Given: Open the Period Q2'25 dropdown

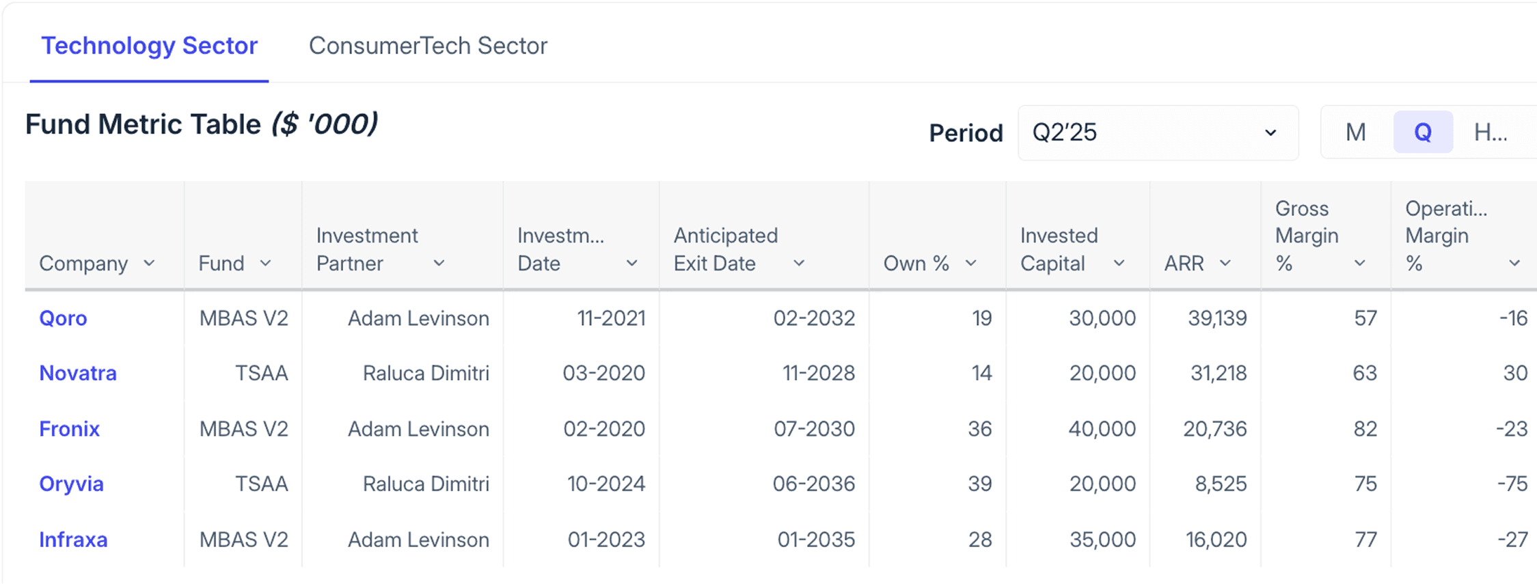Looking at the screenshot, I should tap(1157, 133).
